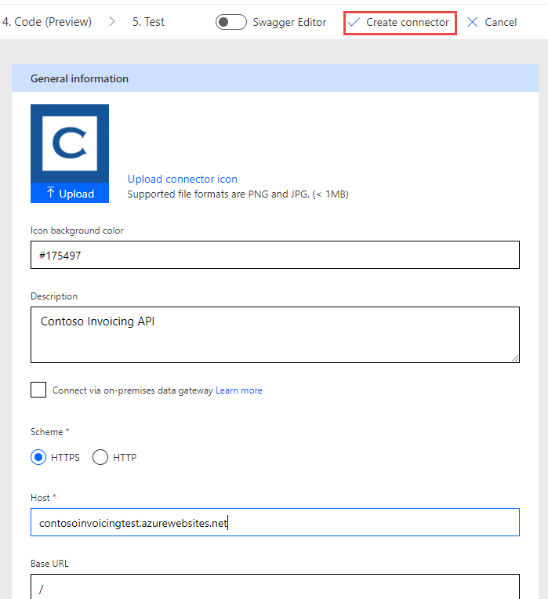Image resolution: width=548 pixels, height=599 pixels.
Task: Click the Icon background color field
Action: (275, 255)
